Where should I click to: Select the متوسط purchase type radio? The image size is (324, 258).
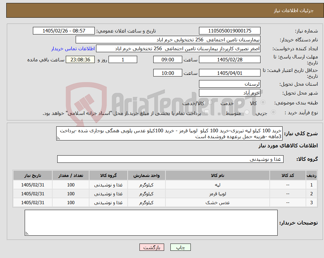point(247,112)
